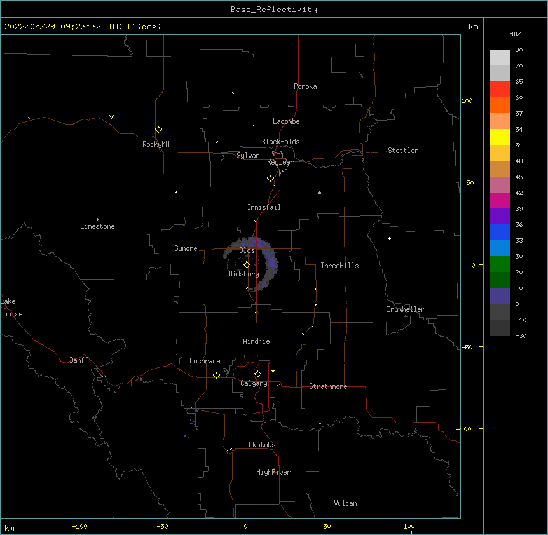Click the yellow diamond marker above Calgary label
548x535 pixels.
point(257,374)
